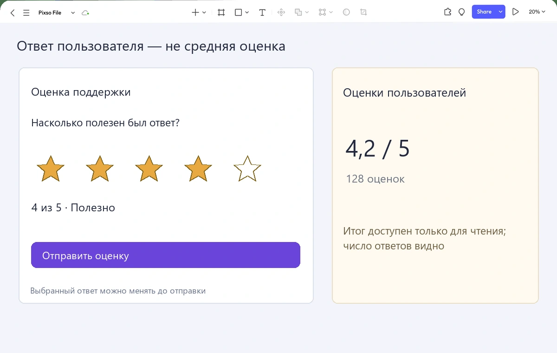Click the question Насколько полезен был ответ?

point(105,123)
